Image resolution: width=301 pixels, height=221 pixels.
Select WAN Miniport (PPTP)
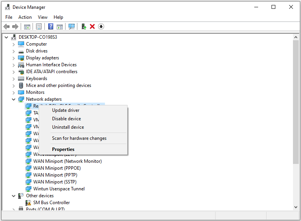click(55, 175)
